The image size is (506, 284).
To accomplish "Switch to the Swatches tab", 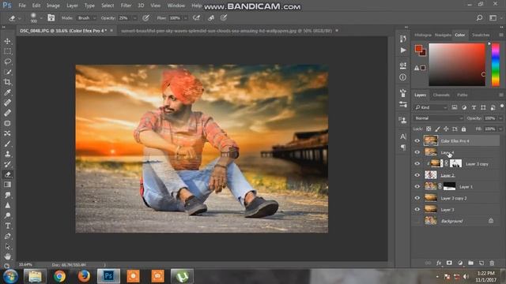I will [x=481, y=35].
